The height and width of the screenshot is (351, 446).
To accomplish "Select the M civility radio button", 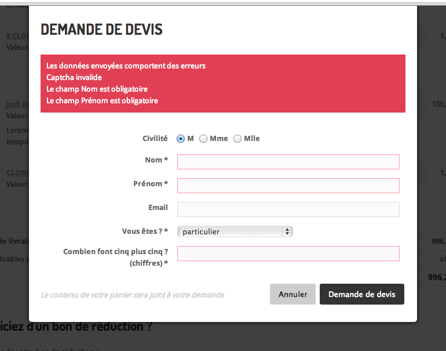I will [x=181, y=139].
